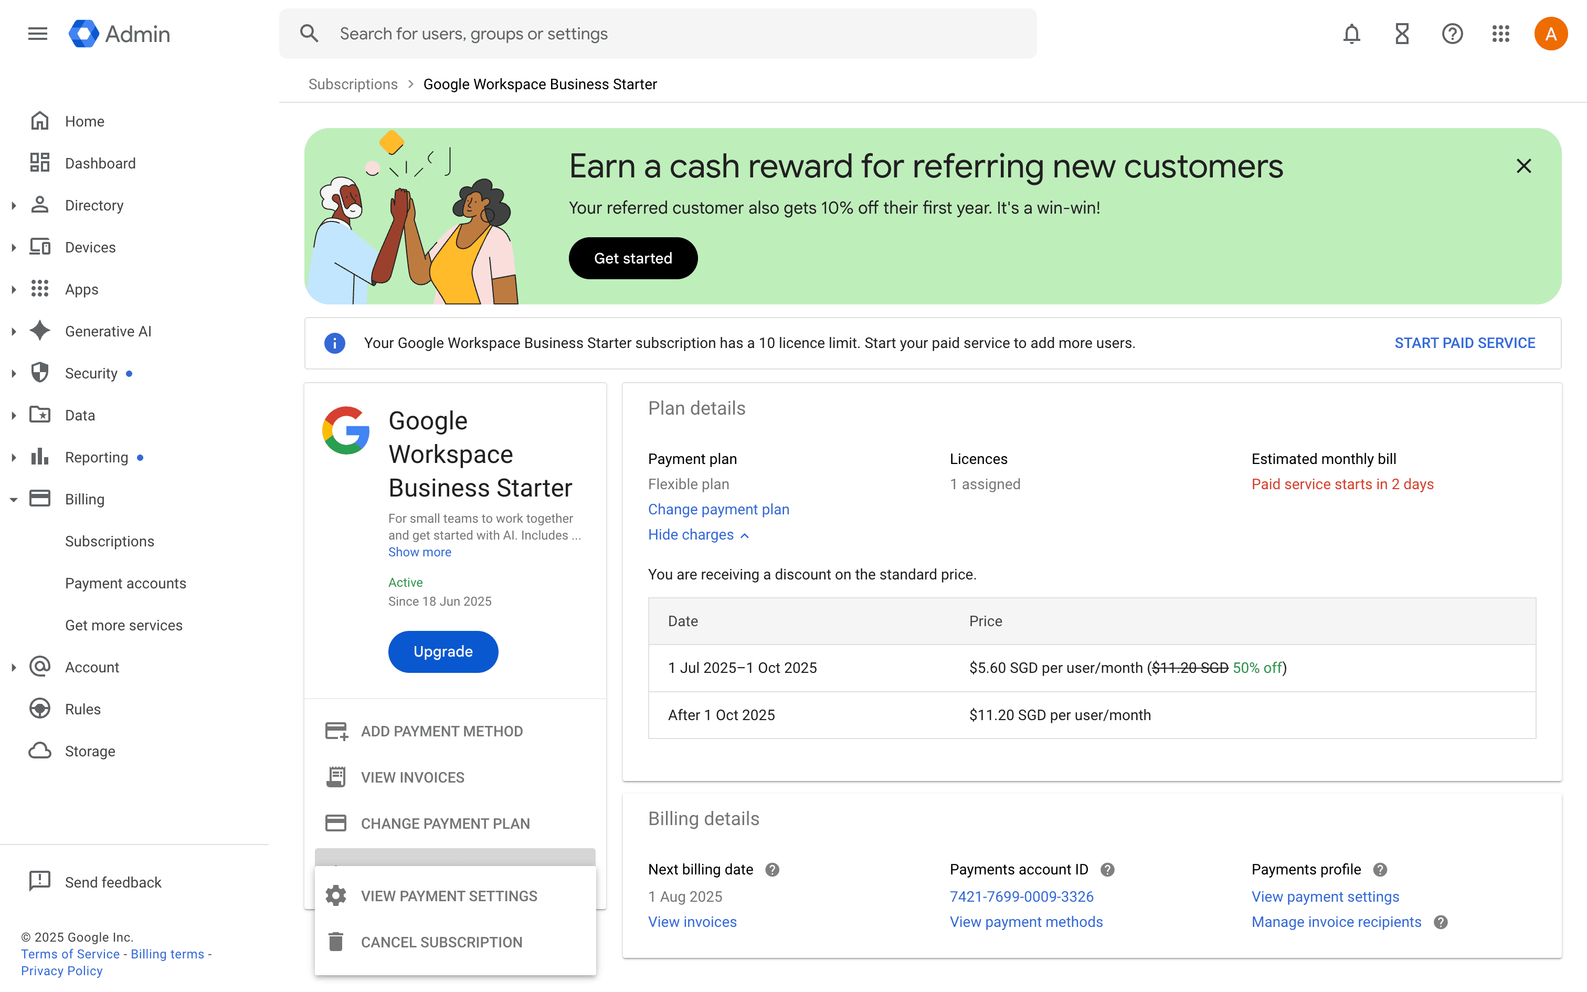1587x992 pixels.
Task: Click the main menu hamburger icon
Action: click(38, 34)
